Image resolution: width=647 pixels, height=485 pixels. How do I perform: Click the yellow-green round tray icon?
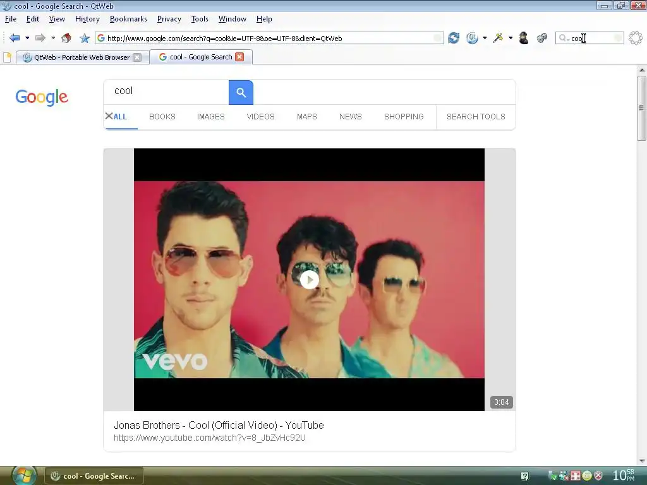click(x=587, y=476)
